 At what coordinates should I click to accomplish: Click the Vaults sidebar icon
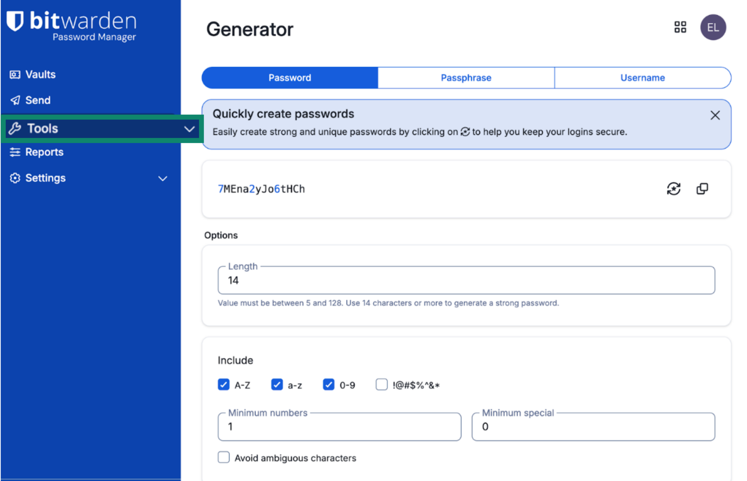[15, 75]
